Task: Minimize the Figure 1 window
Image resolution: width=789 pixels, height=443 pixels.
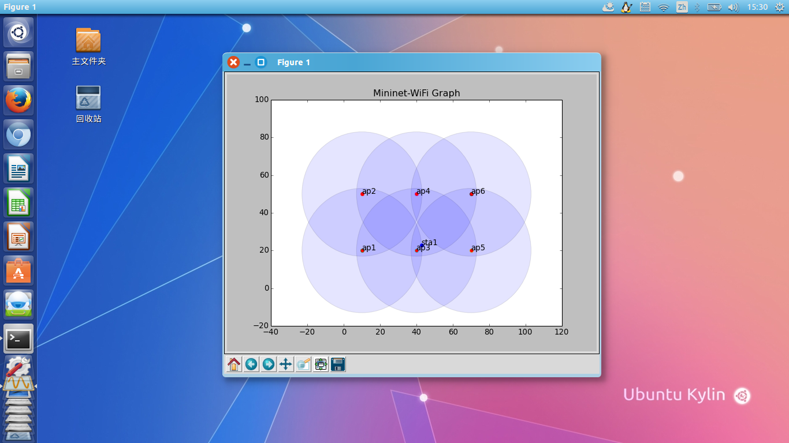Action: pos(247,63)
